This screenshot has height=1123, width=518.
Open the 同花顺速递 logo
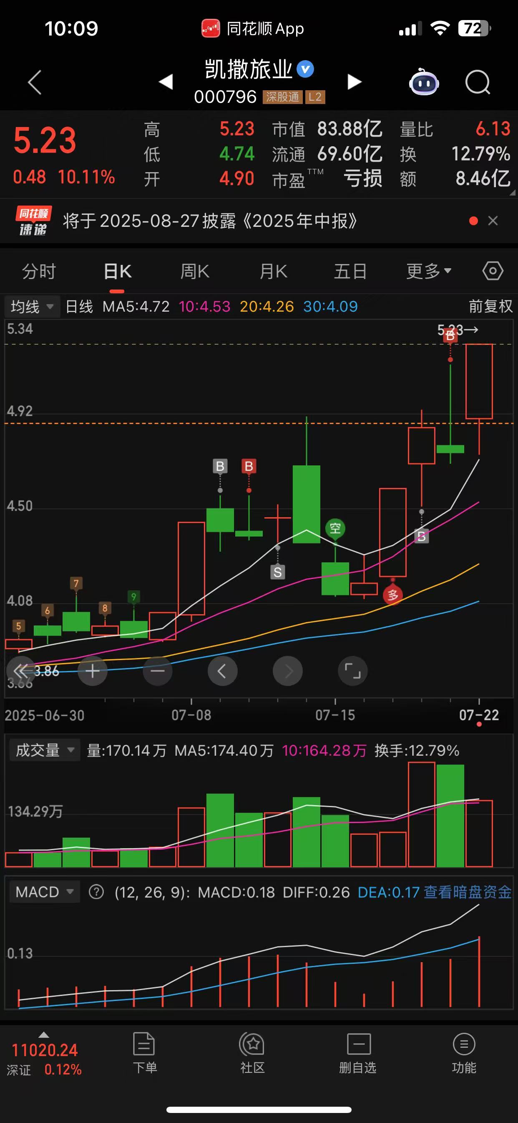[33, 221]
